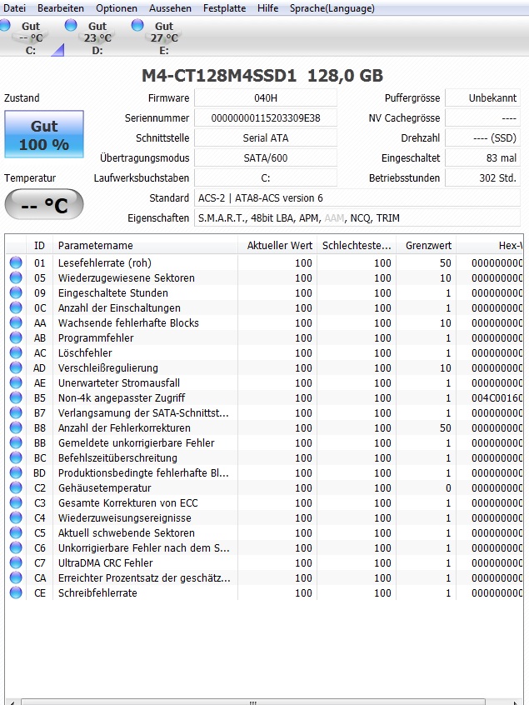Click the Eigenschaften features field
The width and height of the screenshot is (529, 705).
357,218
